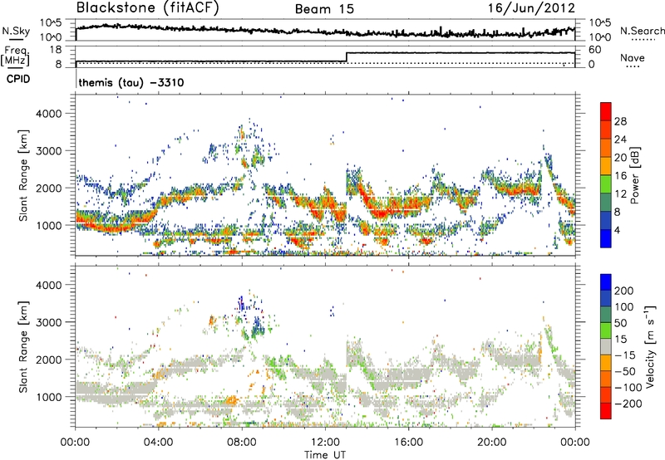Click the 'Time UT' axis title
The height and width of the screenshot is (460, 665).
(325, 454)
